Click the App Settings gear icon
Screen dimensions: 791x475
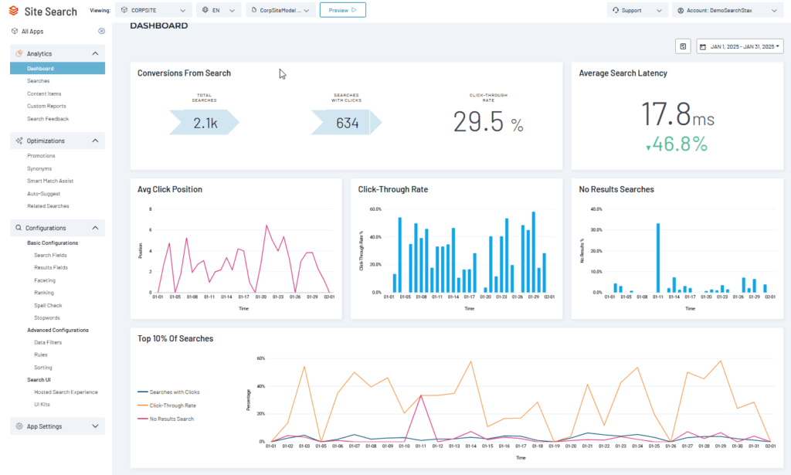pos(19,426)
